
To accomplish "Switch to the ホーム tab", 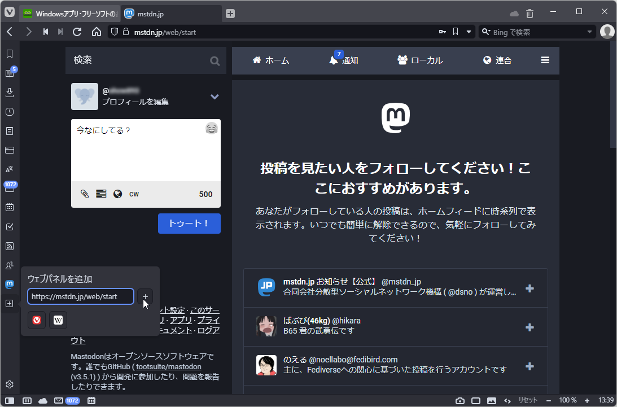I will point(271,60).
